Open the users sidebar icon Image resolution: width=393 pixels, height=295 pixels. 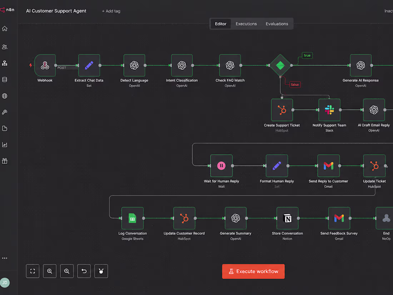coord(5,47)
